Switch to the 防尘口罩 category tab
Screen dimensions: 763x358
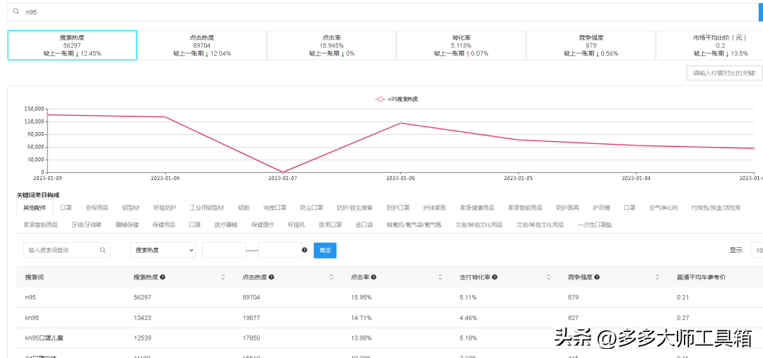pos(311,208)
